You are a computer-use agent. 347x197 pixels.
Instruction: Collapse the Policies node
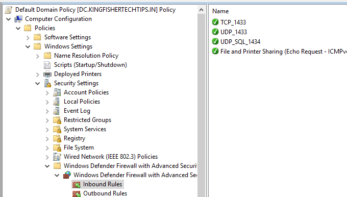pyautogui.click(x=18, y=29)
